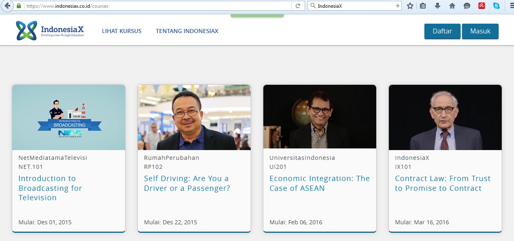This screenshot has height=241, width=514.
Task: Go to browser home page icon
Action: pyautogui.click(x=452, y=6)
